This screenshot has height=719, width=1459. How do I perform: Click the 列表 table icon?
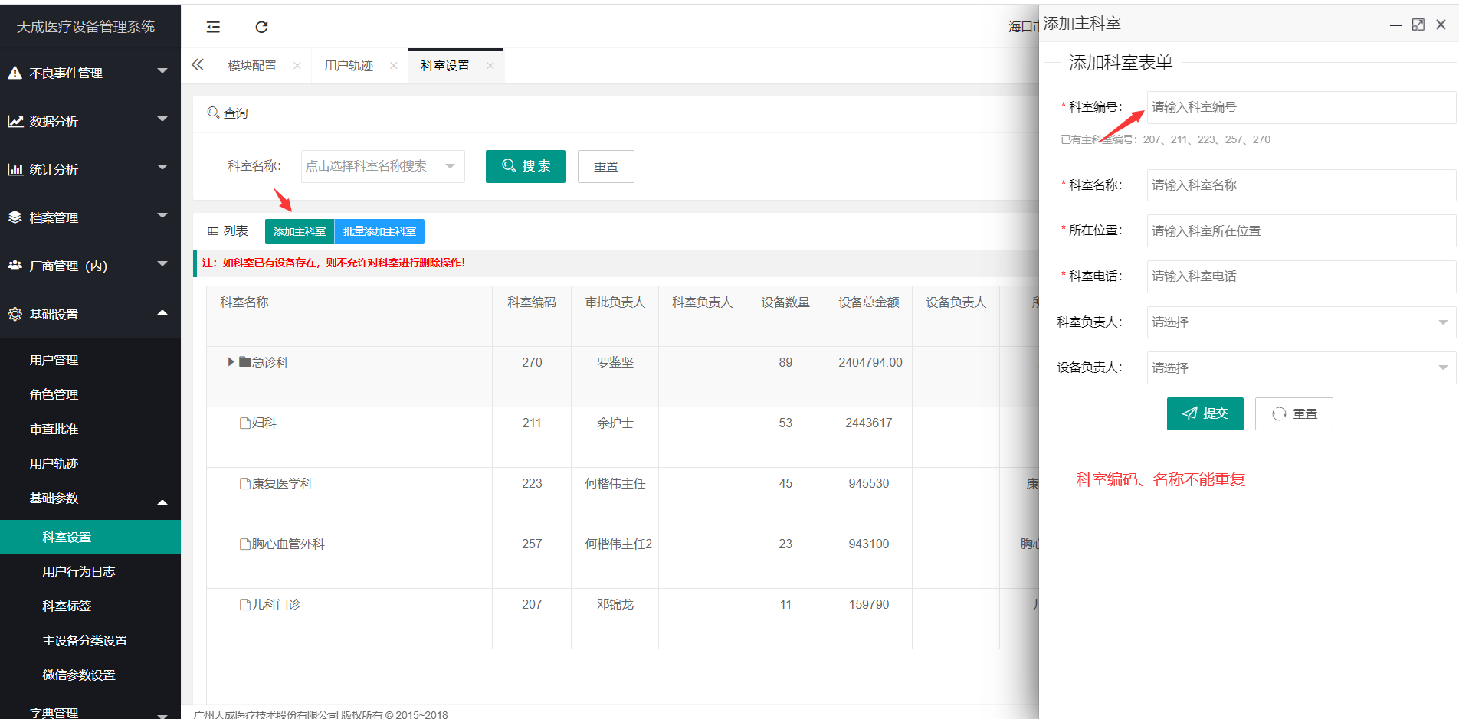(x=214, y=231)
